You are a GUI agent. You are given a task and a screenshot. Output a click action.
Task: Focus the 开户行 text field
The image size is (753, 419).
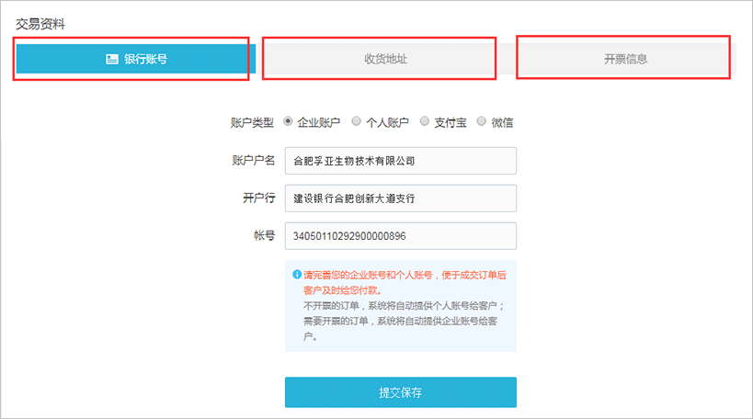[401, 198]
